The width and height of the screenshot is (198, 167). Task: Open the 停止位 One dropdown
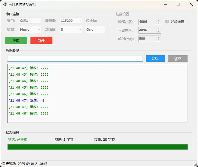95,29
